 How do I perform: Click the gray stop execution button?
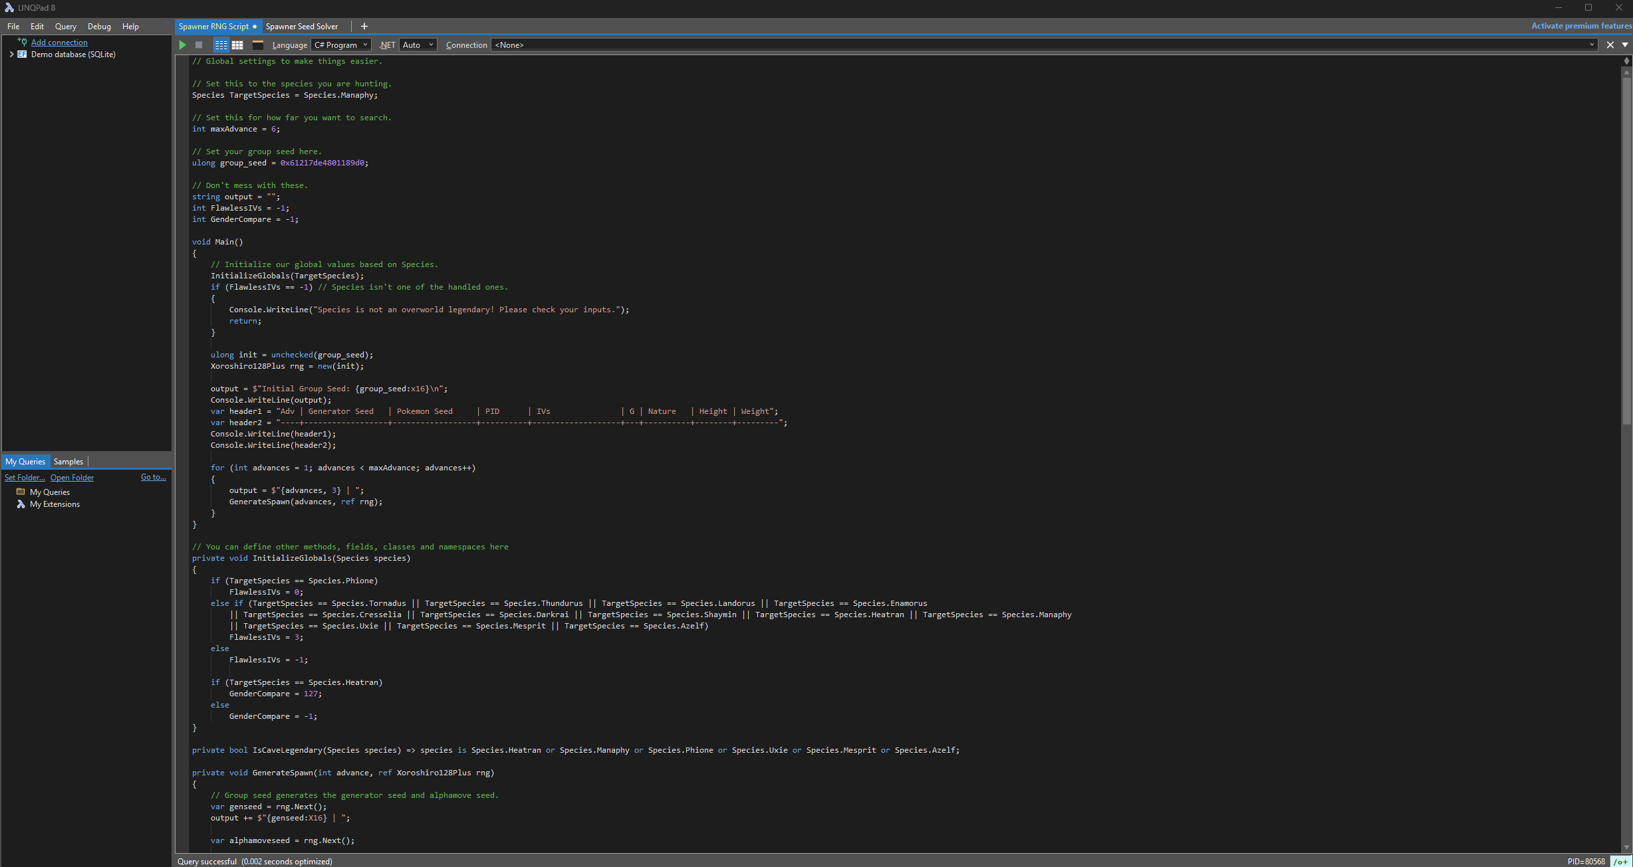(x=199, y=45)
